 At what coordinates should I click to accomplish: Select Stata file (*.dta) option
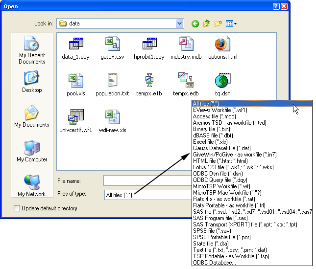point(212,244)
